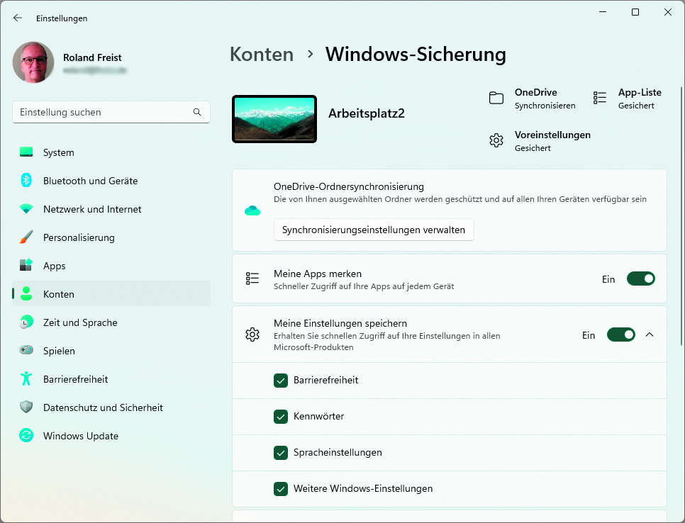685x523 pixels.
Task: Turn off Meine Einstellungen speichern toggle
Action: click(620, 334)
